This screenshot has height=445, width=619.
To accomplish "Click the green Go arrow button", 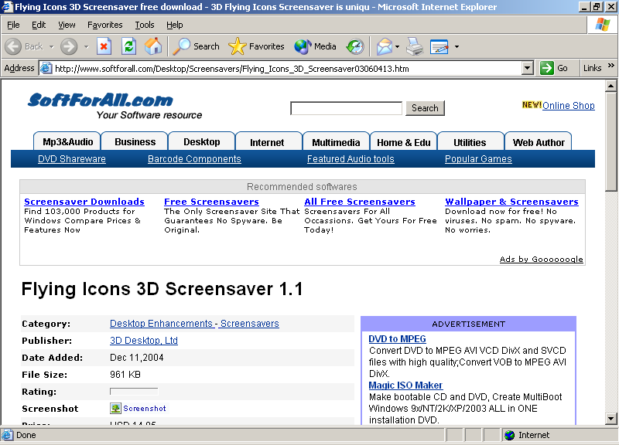I will 547,68.
